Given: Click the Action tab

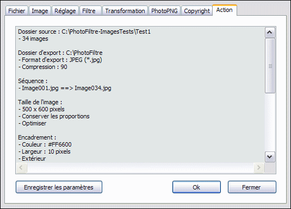Looking at the screenshot, I should (x=225, y=10).
